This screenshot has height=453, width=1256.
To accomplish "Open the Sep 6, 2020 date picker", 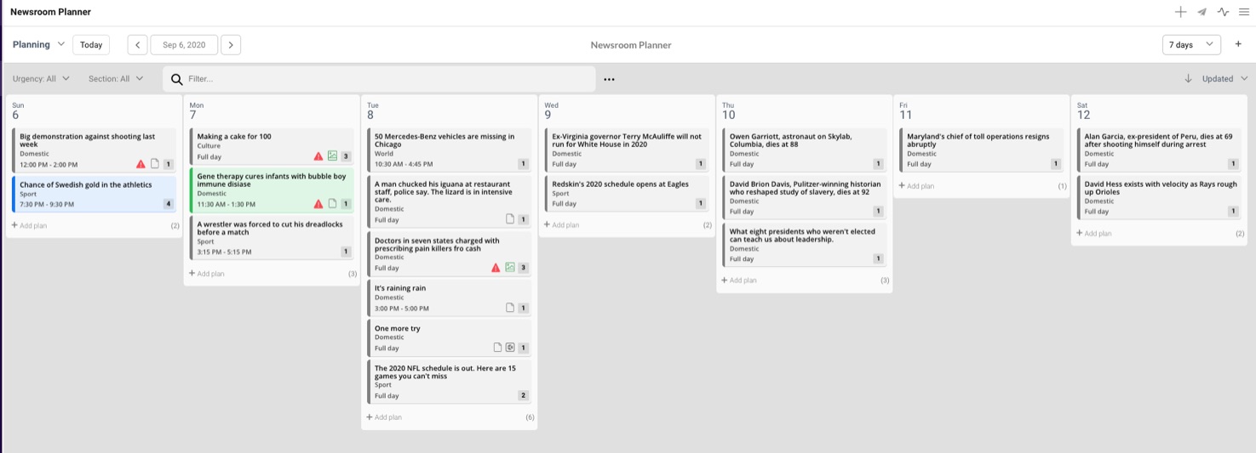I will 184,45.
